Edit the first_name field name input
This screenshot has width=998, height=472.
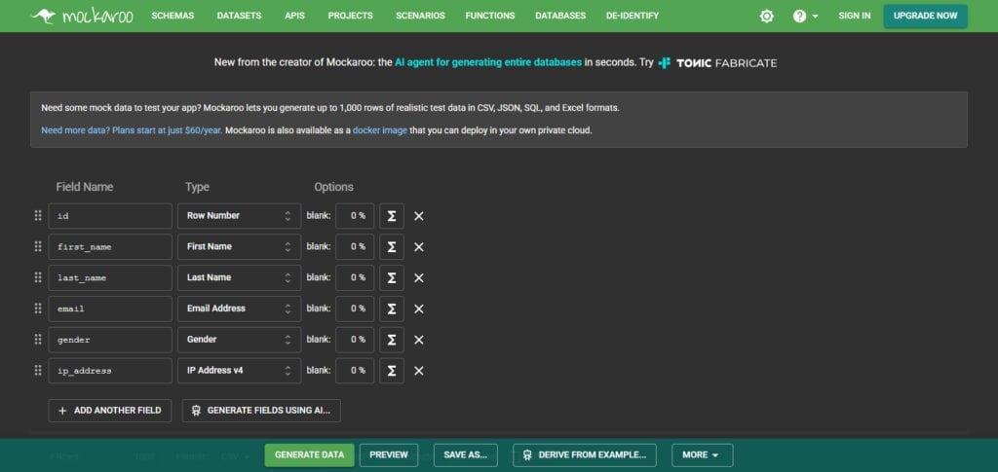coord(110,246)
